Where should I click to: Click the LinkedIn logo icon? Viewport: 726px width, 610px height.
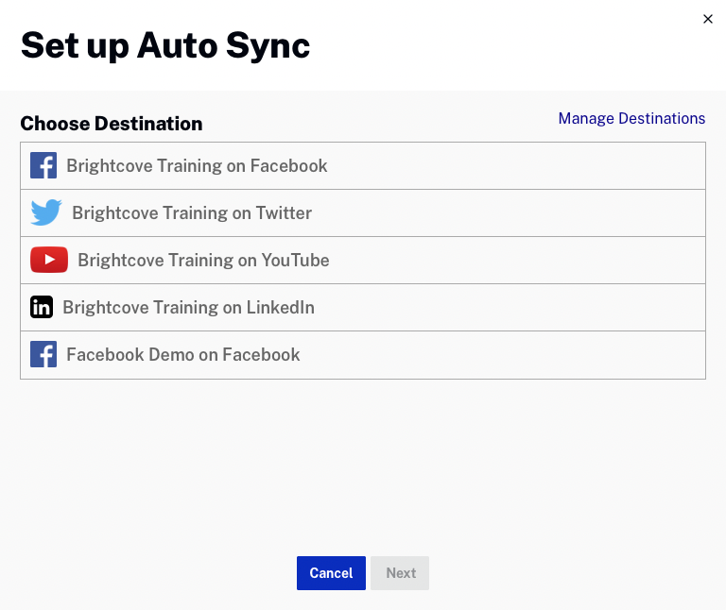pos(42,308)
